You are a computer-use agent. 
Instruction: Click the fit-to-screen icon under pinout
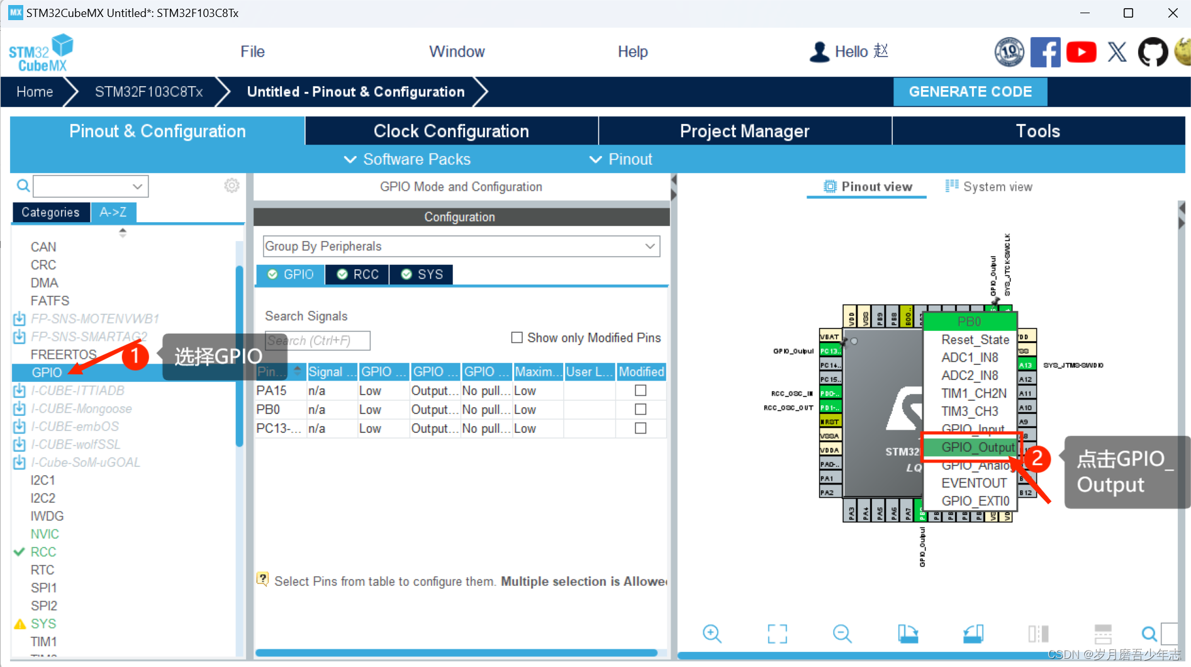click(777, 633)
